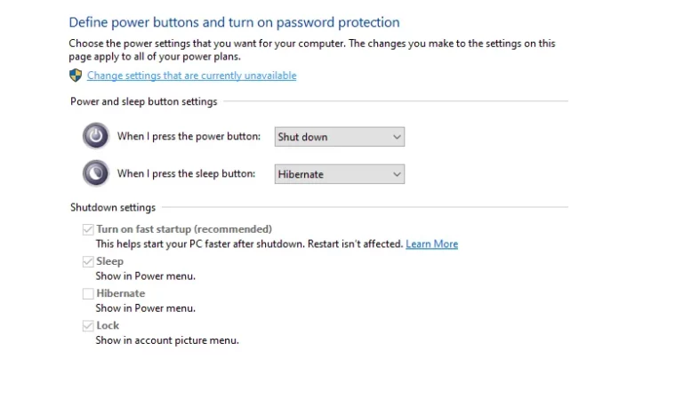Toggle the Lock checkbox
Viewport: 683px width, 415px height.
(x=88, y=326)
